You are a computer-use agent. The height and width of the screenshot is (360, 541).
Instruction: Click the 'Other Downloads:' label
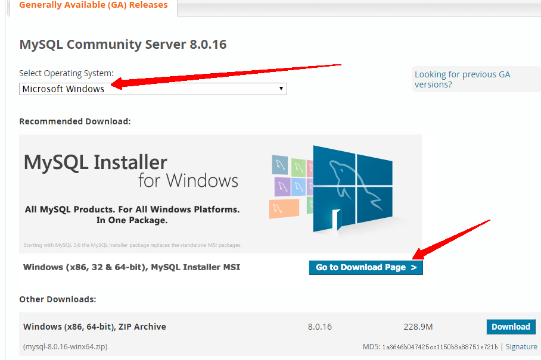(x=58, y=299)
